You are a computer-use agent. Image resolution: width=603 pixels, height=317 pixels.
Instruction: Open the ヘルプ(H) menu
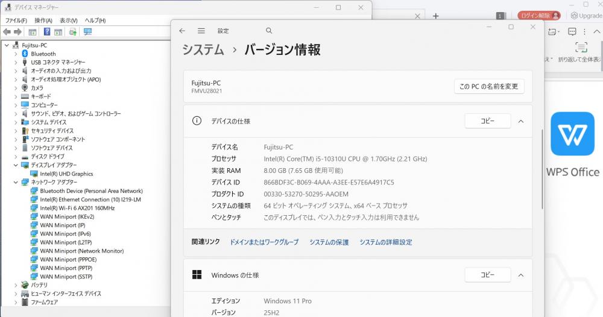tap(95, 20)
